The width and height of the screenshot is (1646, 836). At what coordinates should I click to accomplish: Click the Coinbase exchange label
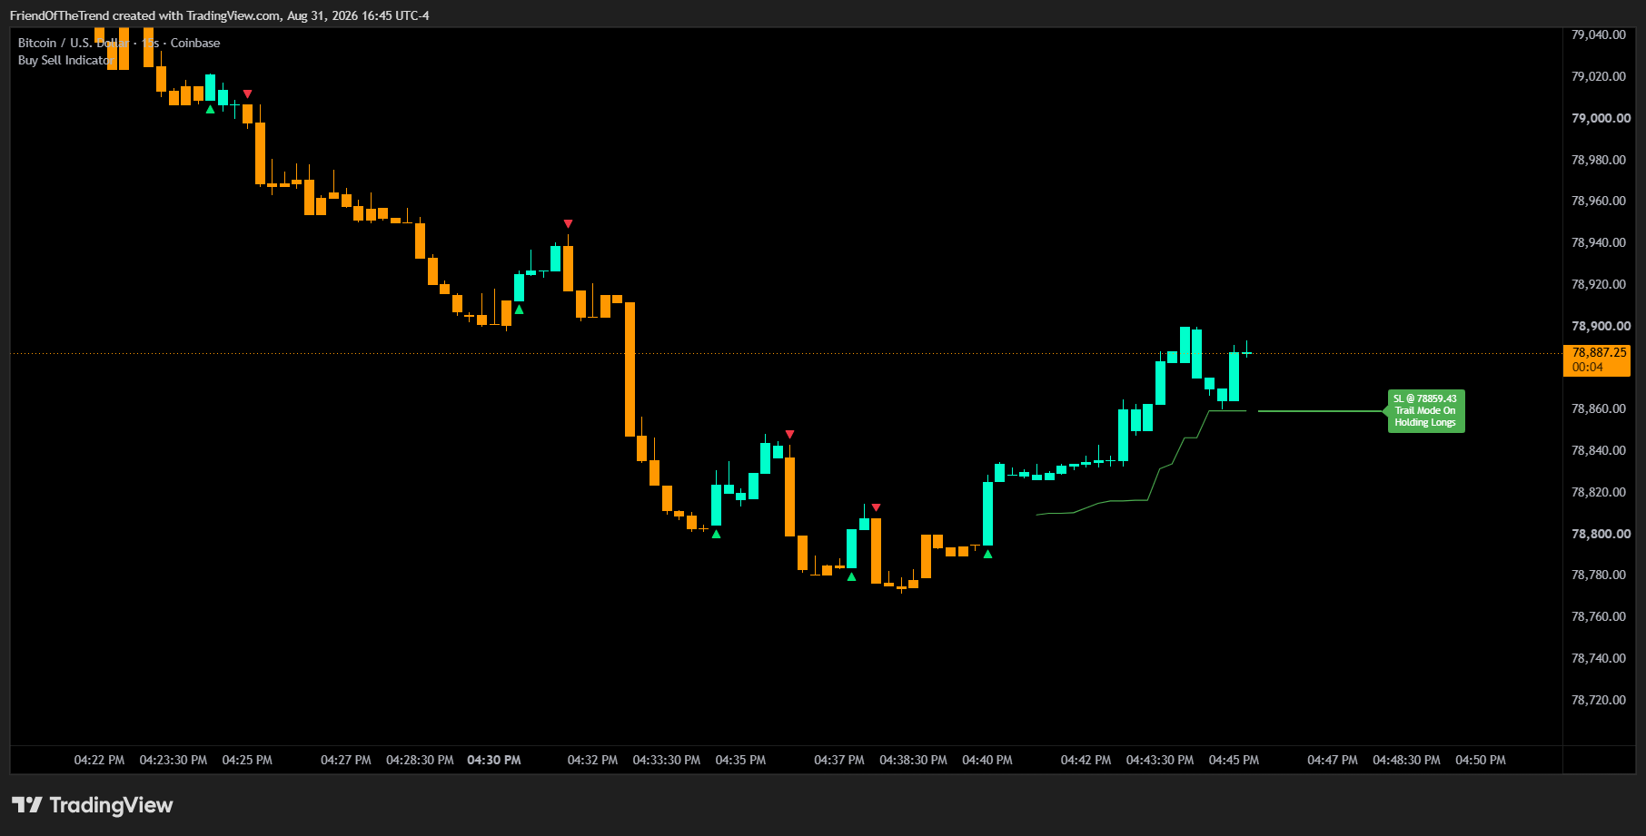(x=195, y=43)
